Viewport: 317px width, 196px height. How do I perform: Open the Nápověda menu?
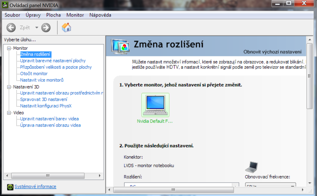click(x=100, y=15)
